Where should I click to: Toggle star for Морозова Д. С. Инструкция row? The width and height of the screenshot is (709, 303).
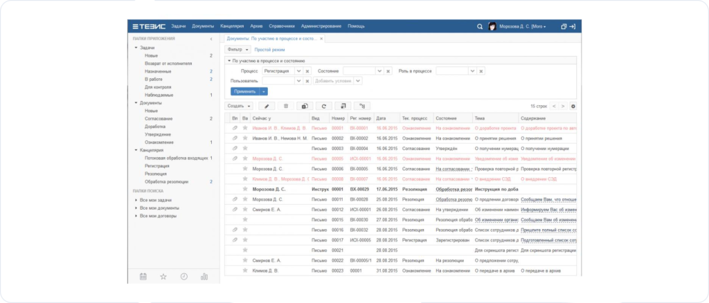coord(245,189)
